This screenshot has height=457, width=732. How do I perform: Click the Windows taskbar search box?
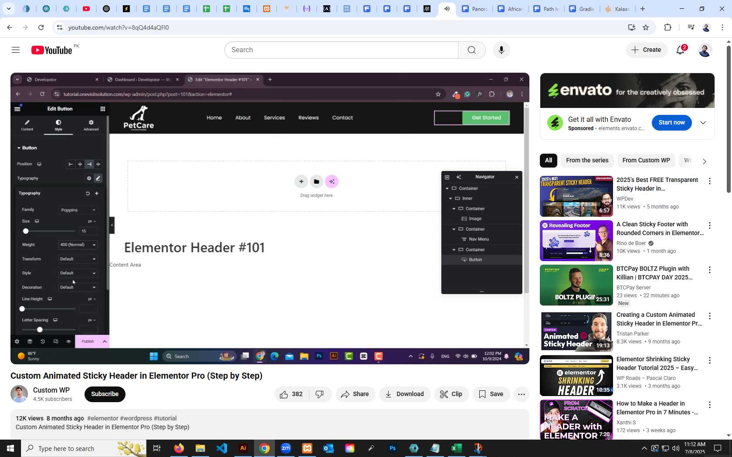coord(84,448)
